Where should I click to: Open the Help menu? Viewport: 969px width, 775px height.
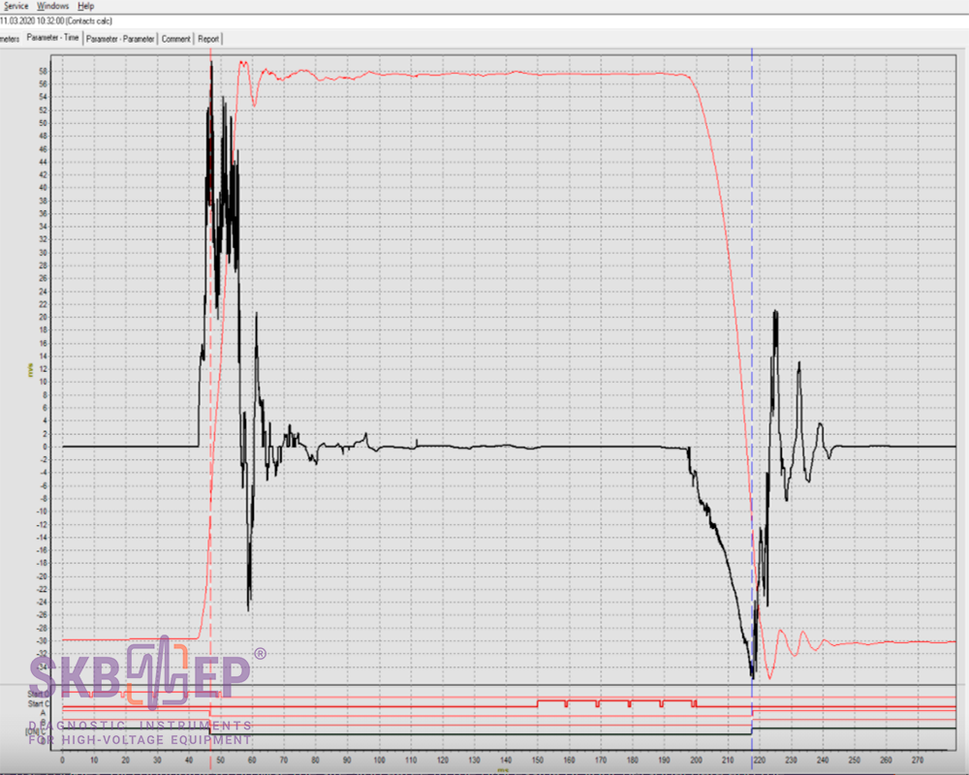click(86, 6)
